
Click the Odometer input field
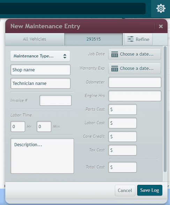pyautogui.click(x=135, y=82)
